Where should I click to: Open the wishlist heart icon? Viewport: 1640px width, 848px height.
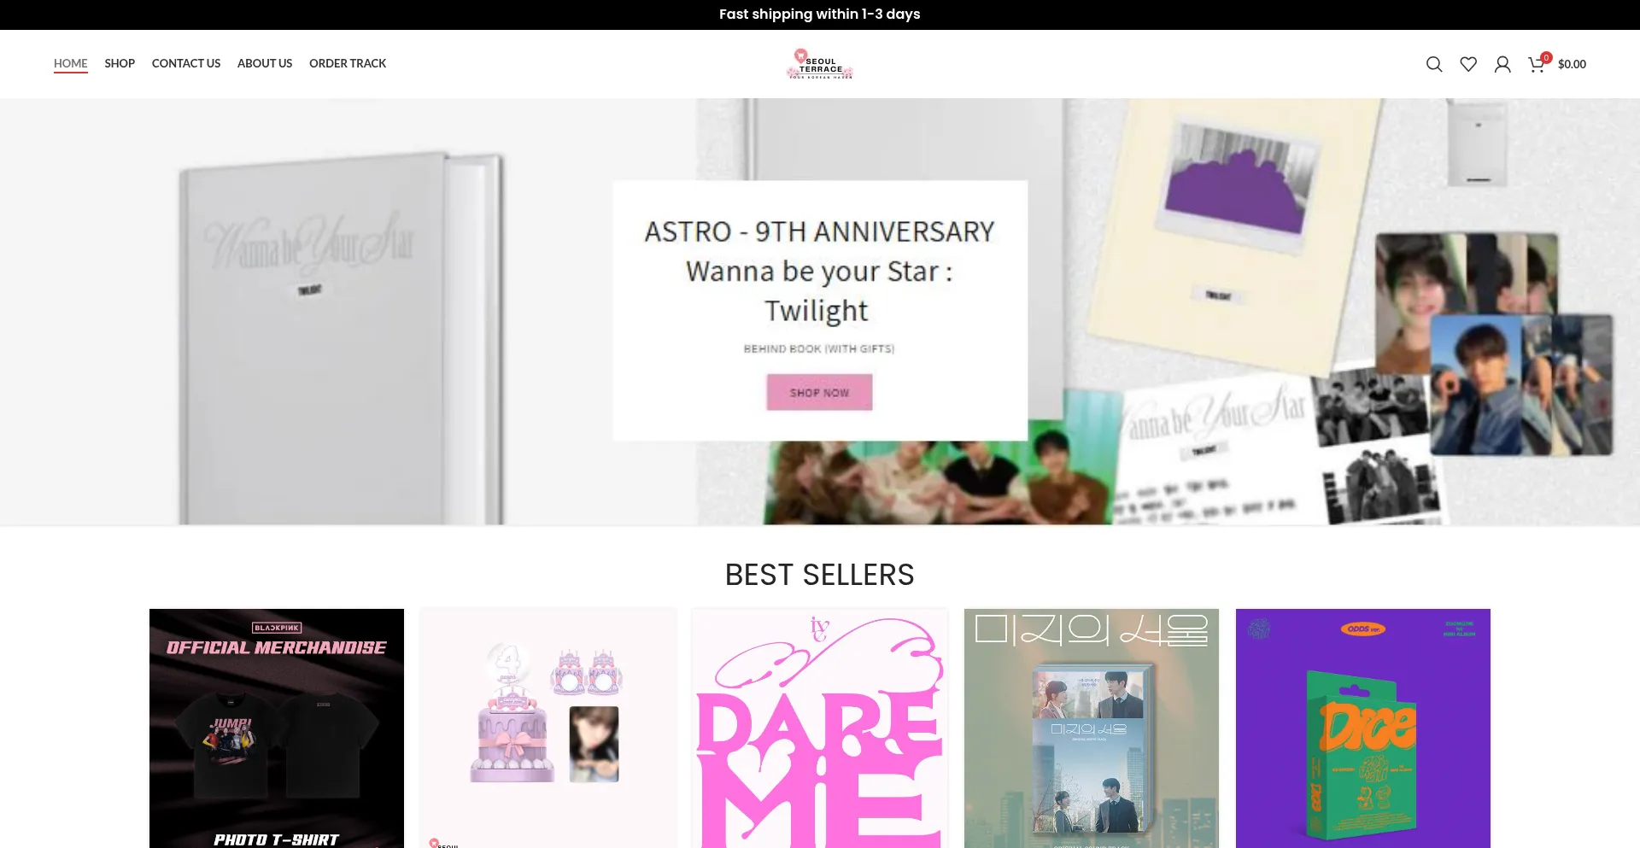tap(1468, 64)
